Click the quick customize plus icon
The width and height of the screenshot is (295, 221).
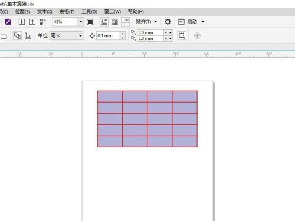pyautogui.click(x=197, y=36)
